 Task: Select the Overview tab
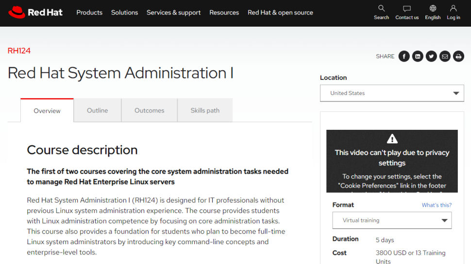point(47,110)
